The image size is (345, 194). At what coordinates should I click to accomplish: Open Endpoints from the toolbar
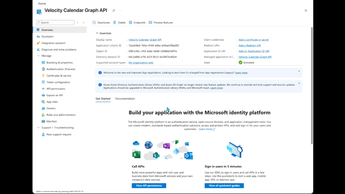(x=137, y=23)
